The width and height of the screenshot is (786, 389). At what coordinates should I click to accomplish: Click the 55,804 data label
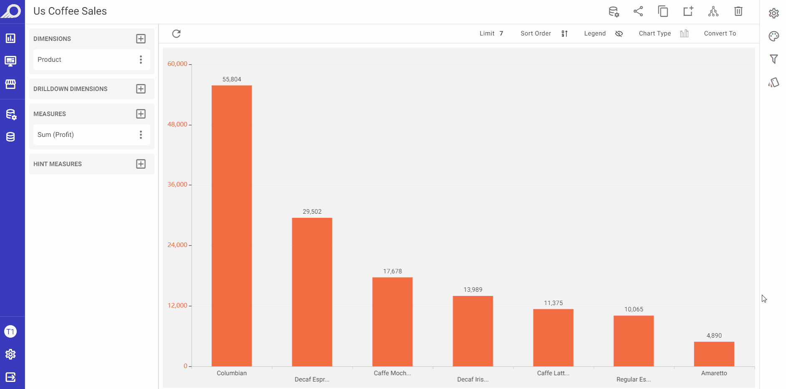click(232, 79)
